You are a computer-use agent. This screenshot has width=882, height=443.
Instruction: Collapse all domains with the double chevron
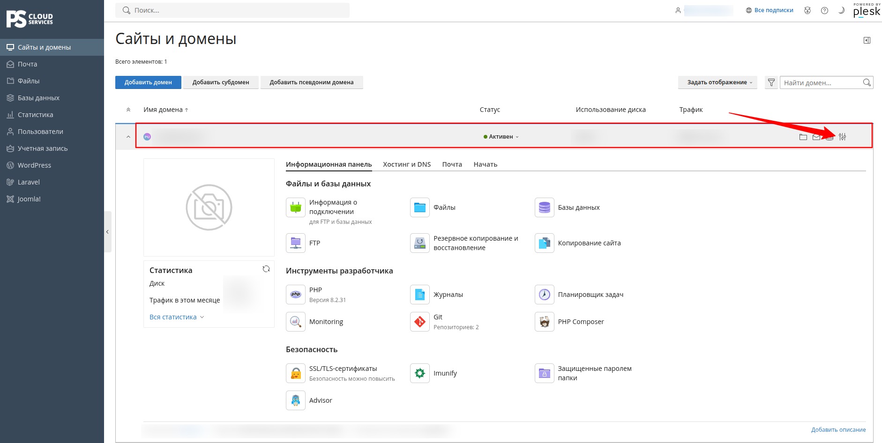coord(128,110)
